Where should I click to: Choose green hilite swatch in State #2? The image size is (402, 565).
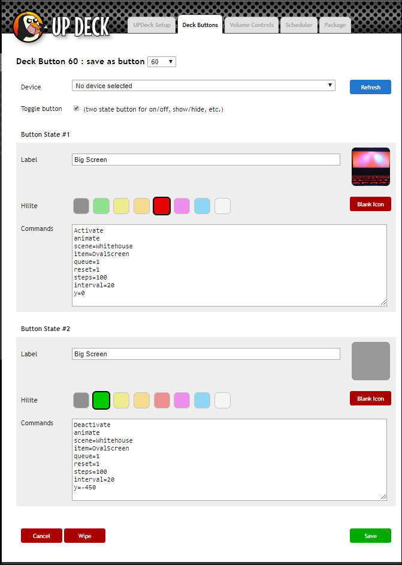101,401
